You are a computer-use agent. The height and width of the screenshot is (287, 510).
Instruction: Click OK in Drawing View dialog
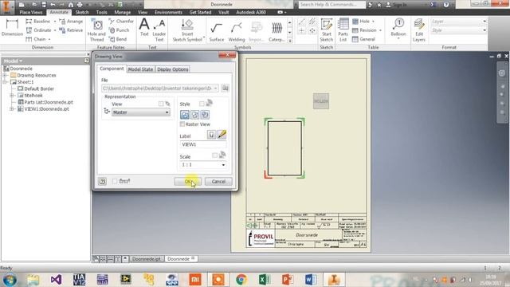tap(188, 181)
